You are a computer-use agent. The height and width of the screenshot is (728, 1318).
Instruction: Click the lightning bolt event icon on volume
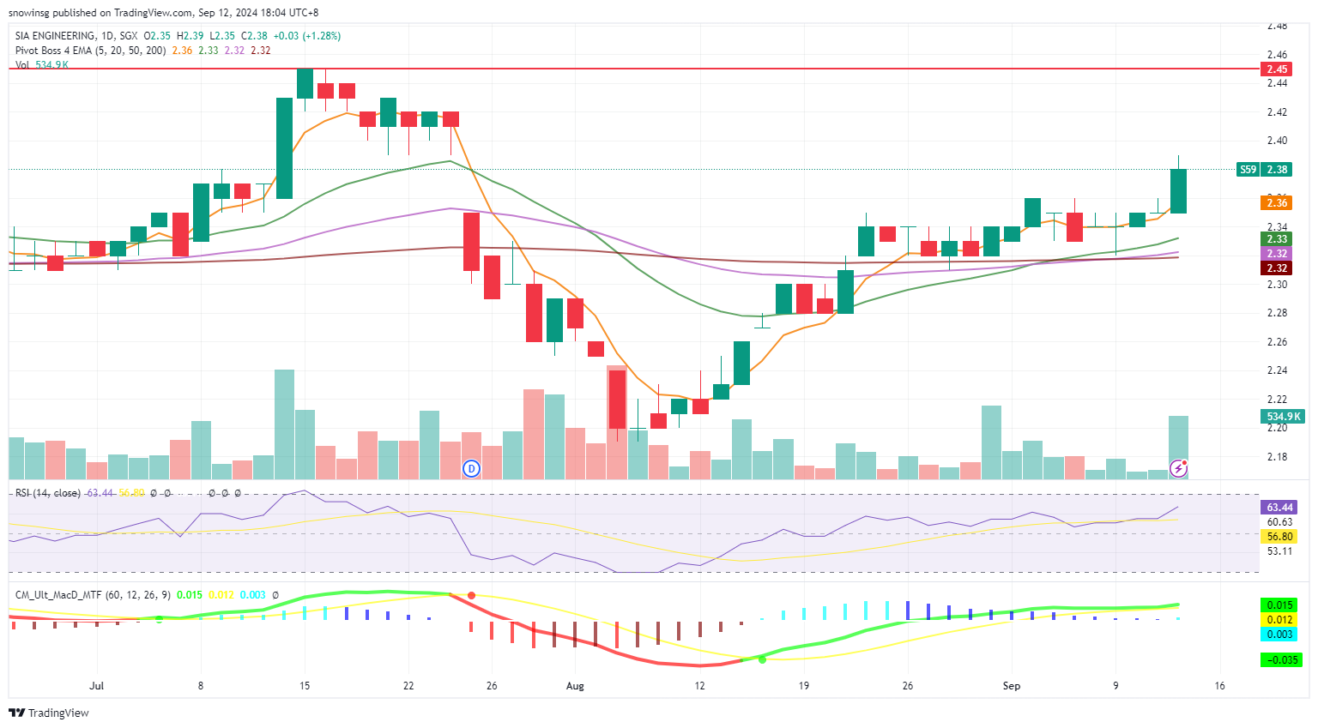click(1179, 468)
